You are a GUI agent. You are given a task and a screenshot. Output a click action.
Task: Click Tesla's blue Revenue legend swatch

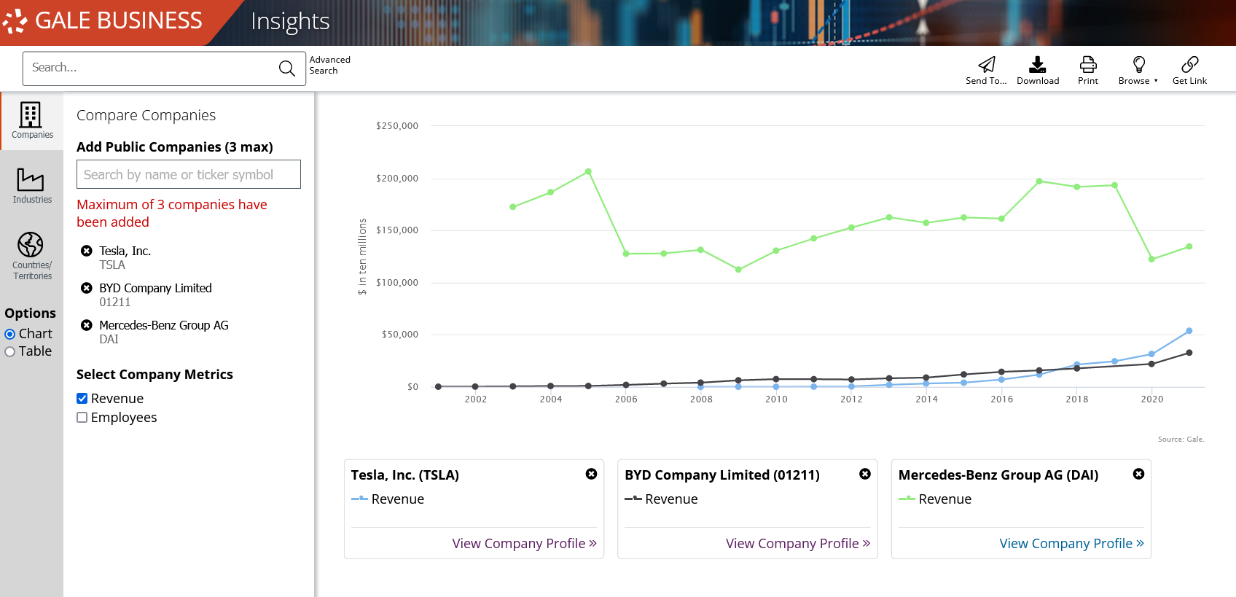pos(359,499)
